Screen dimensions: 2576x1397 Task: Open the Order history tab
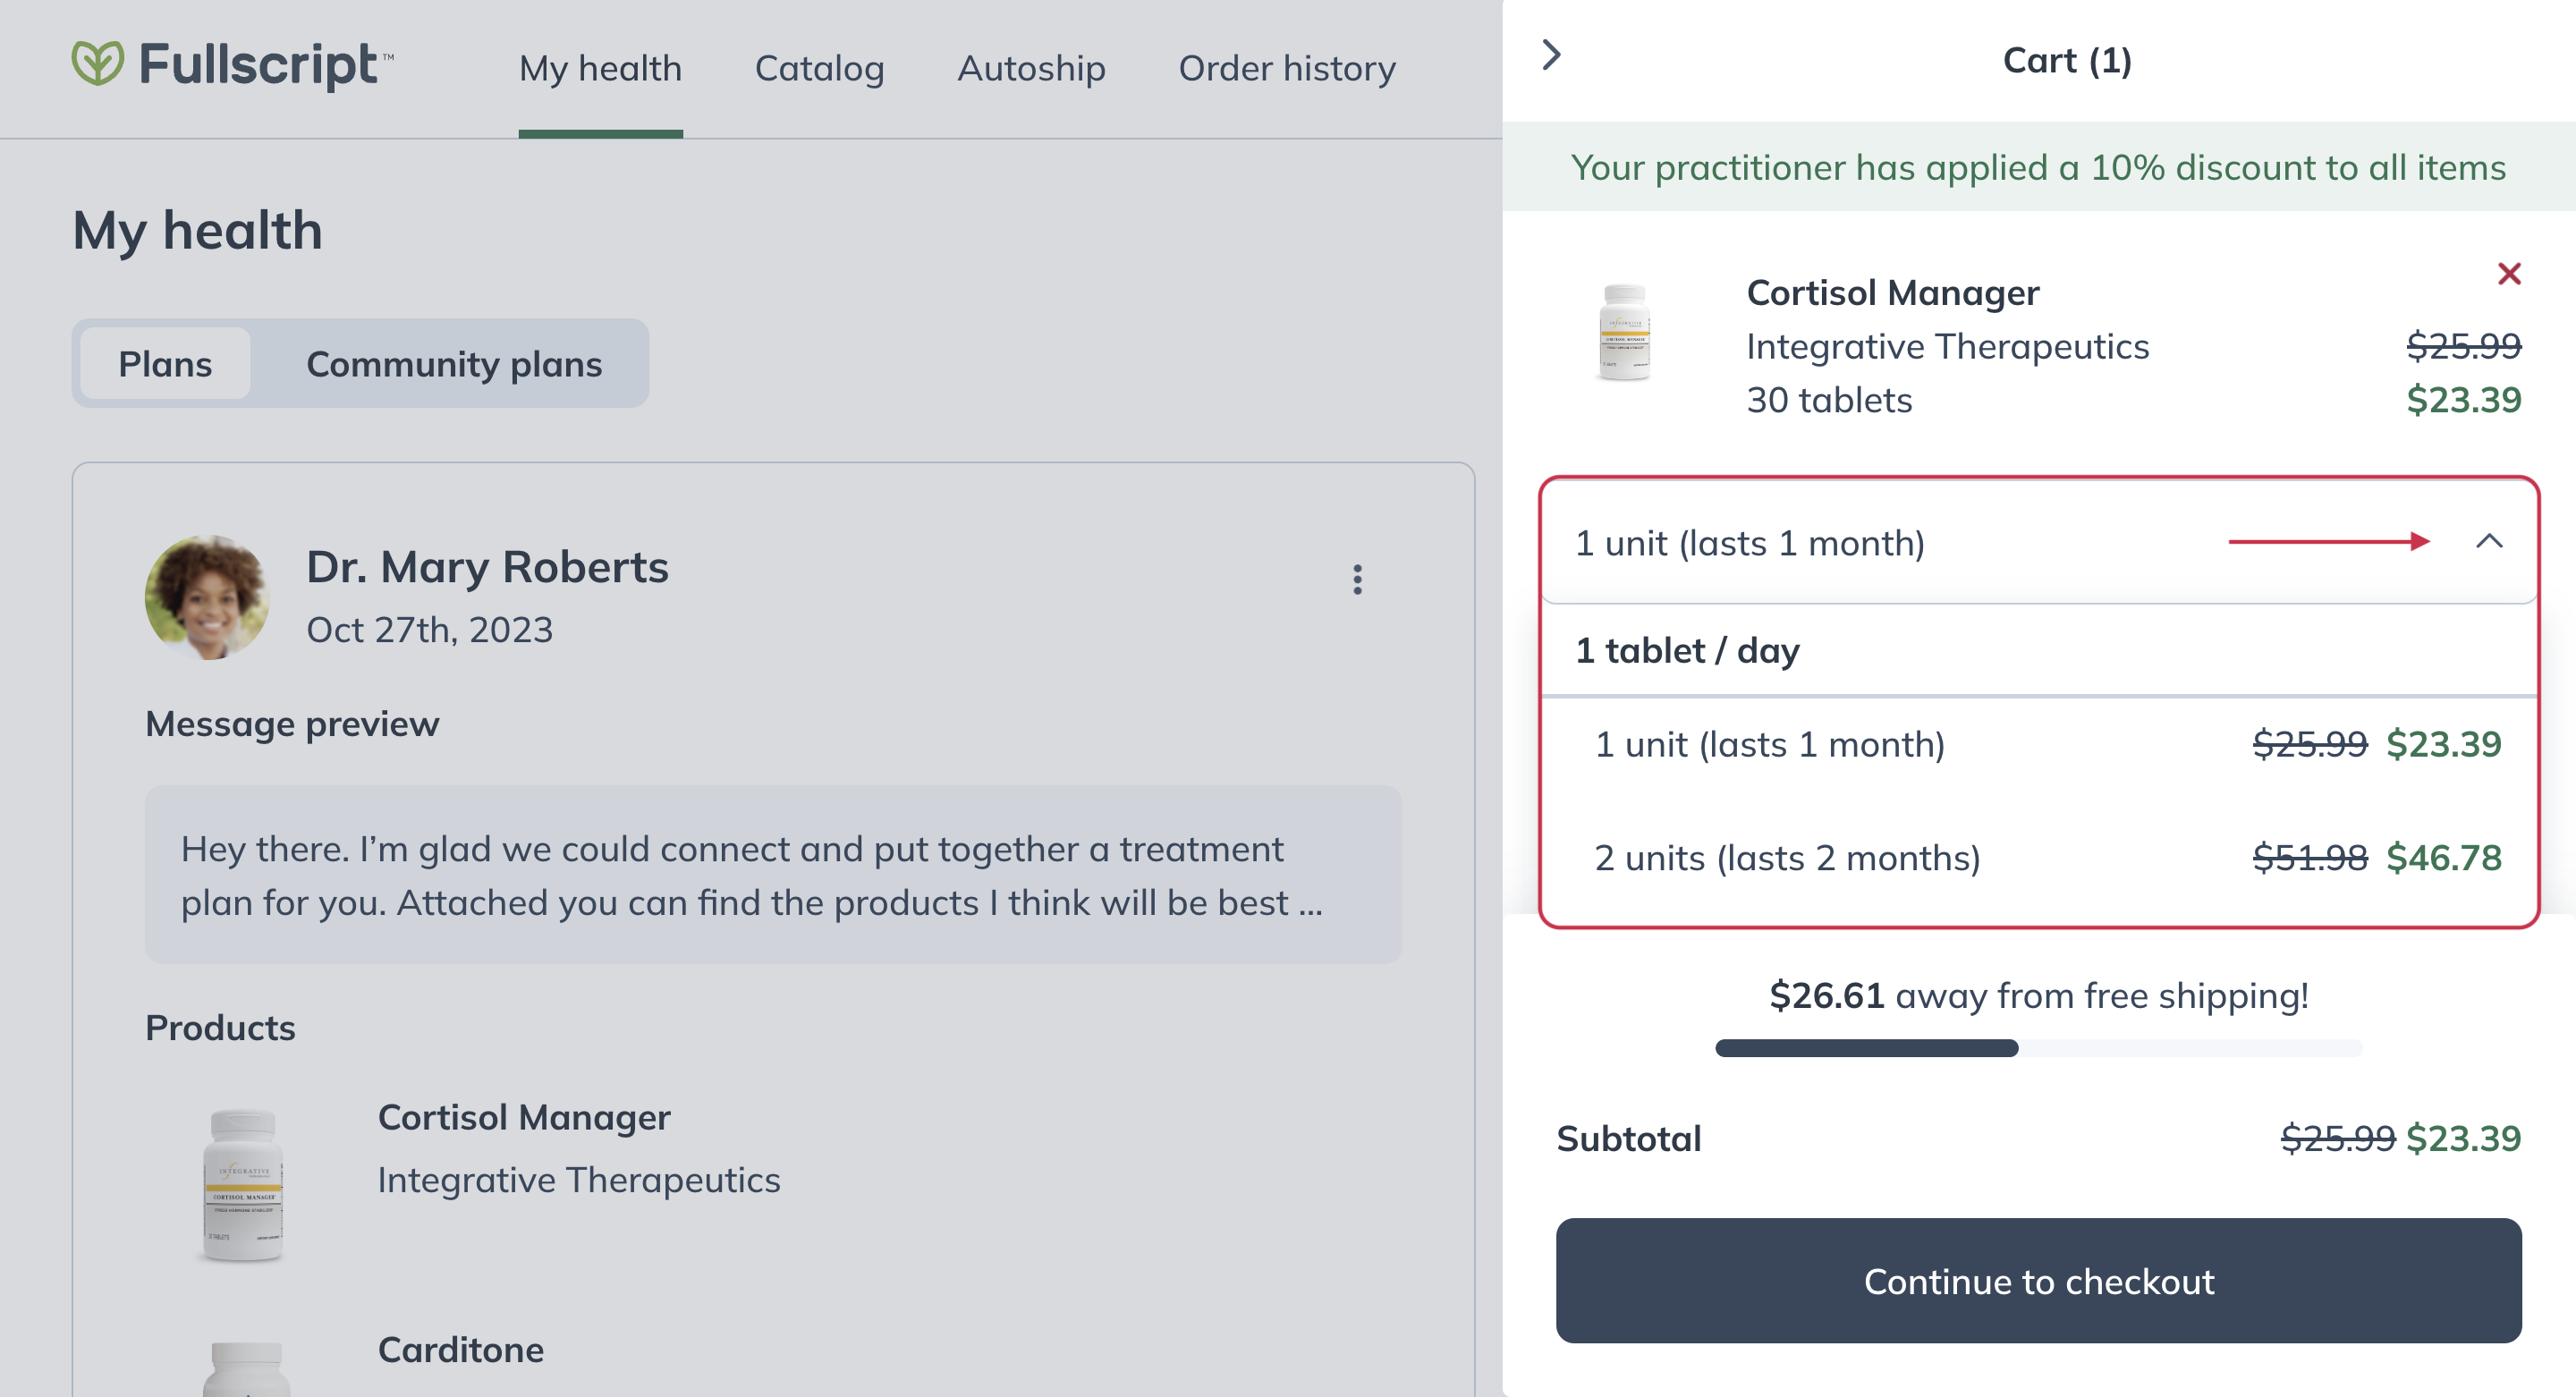(1287, 68)
